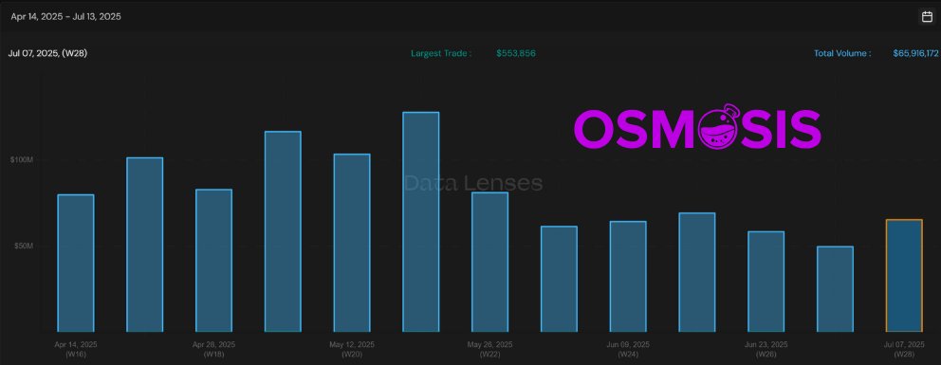Screen dimensions: 941x365
Task: Click the $553,856 largest trade value
Action: click(x=516, y=53)
